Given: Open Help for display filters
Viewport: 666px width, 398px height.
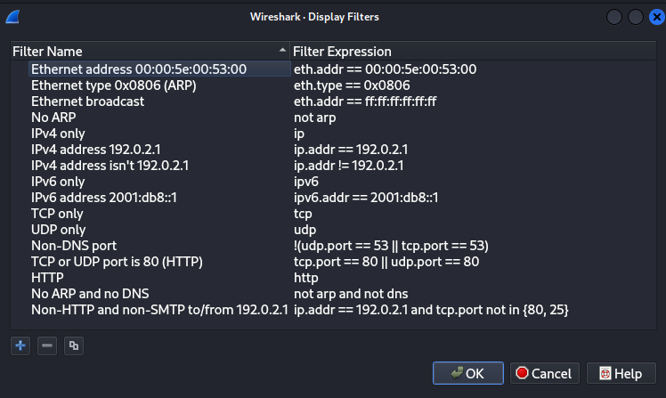Looking at the screenshot, I should (621, 373).
